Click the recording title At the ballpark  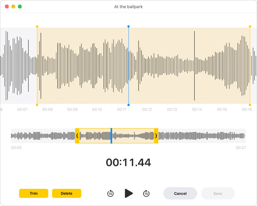128,7
